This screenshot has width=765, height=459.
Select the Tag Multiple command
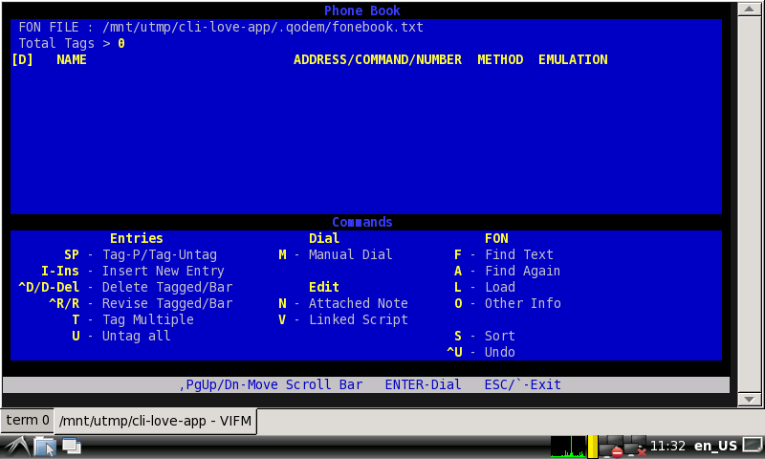tap(133, 319)
